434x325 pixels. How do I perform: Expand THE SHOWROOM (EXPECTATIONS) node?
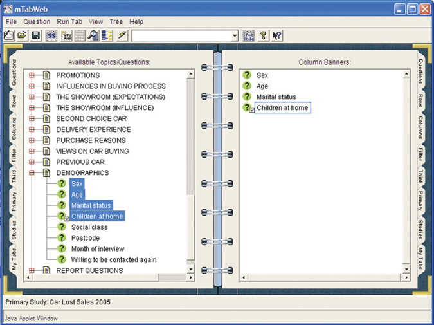pyautogui.click(x=32, y=97)
